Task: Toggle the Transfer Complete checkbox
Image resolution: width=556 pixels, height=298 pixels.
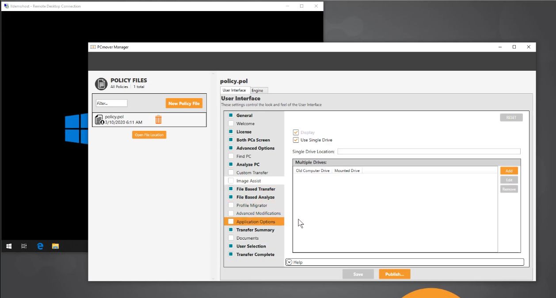Action: click(x=231, y=254)
